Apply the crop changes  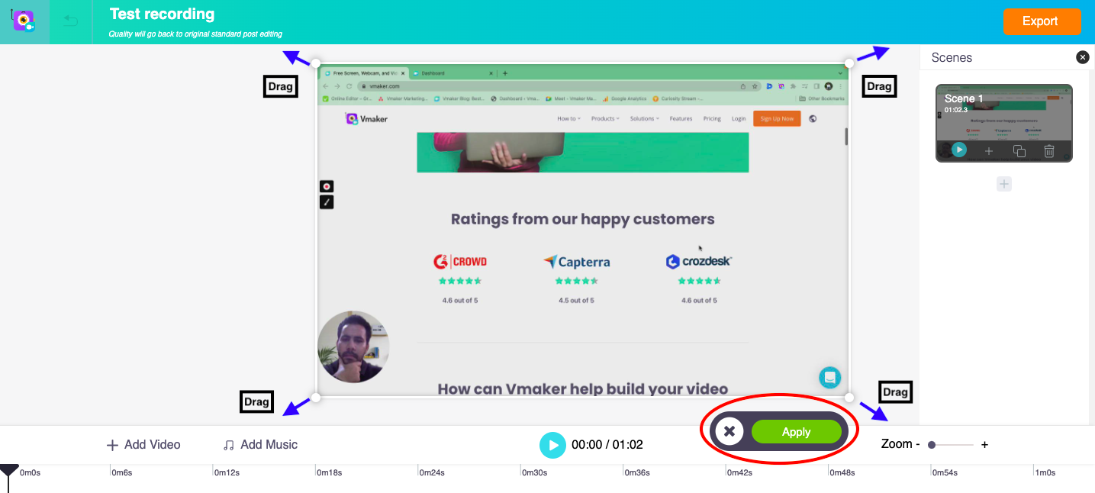[796, 432]
